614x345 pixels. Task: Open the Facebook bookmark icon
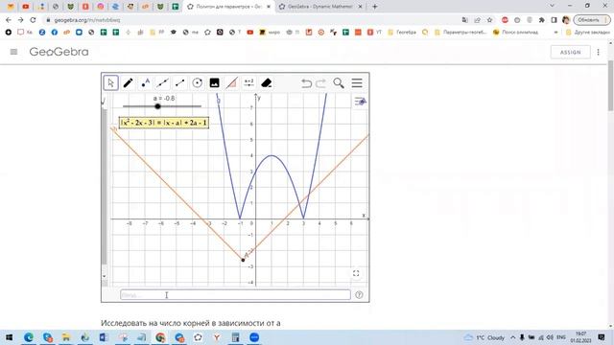[x=55, y=33]
